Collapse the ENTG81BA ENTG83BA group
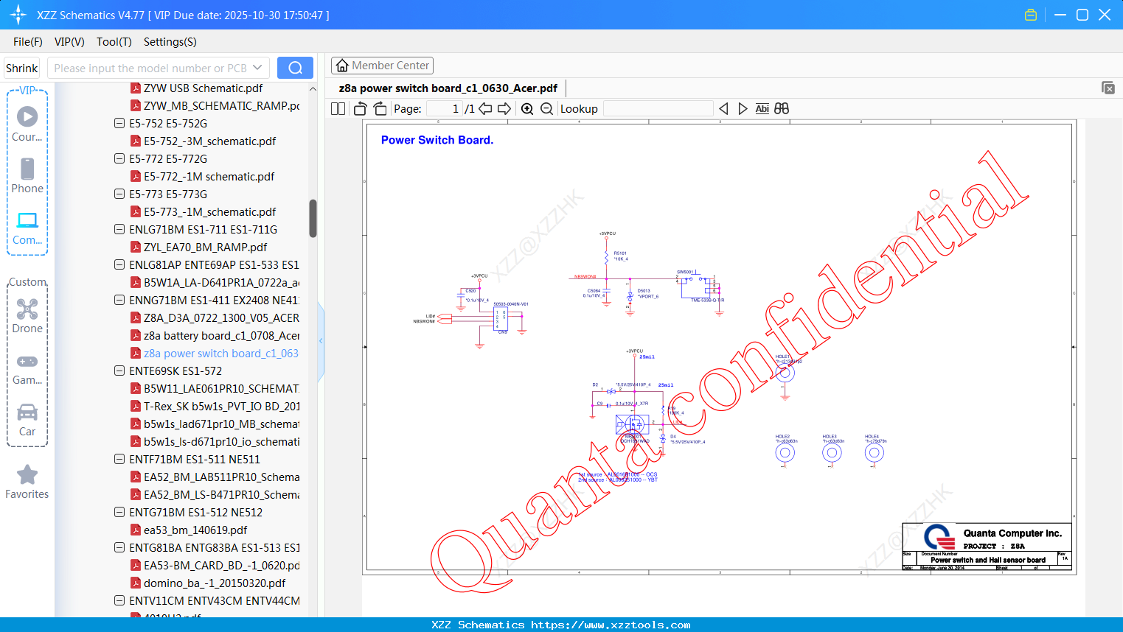 (x=119, y=547)
